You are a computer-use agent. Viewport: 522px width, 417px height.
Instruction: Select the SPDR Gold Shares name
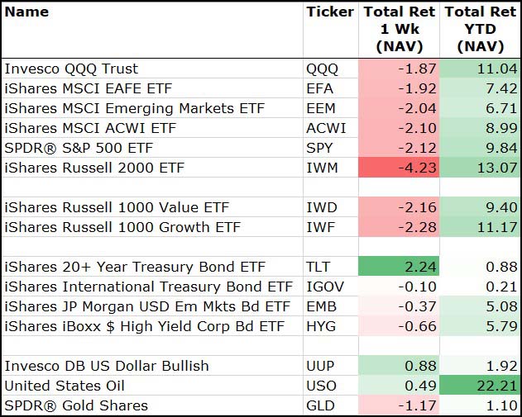point(76,405)
